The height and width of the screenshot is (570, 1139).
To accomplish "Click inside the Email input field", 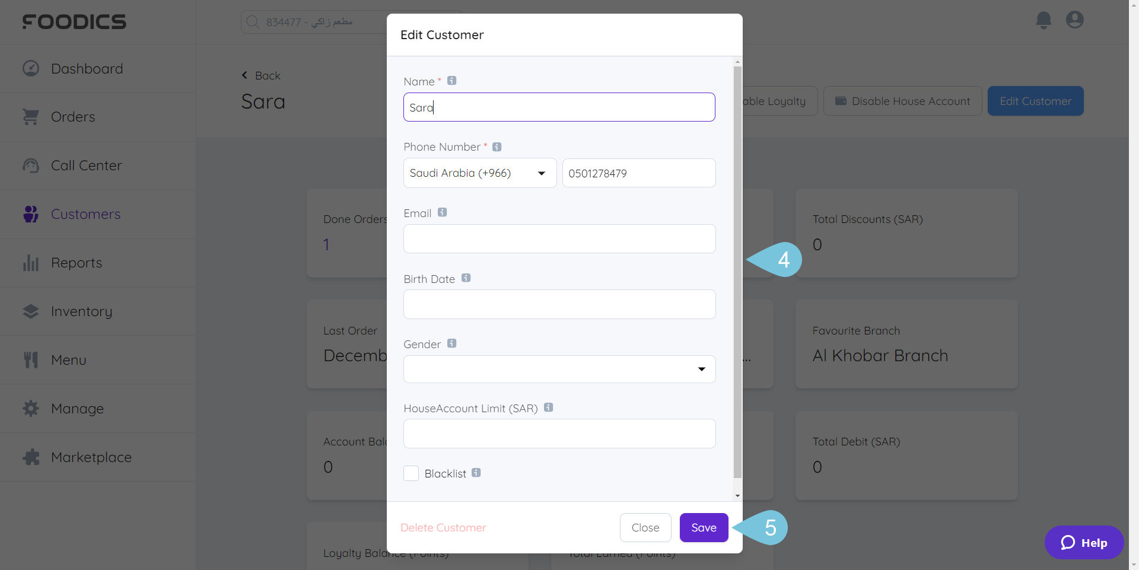I will pyautogui.click(x=559, y=238).
